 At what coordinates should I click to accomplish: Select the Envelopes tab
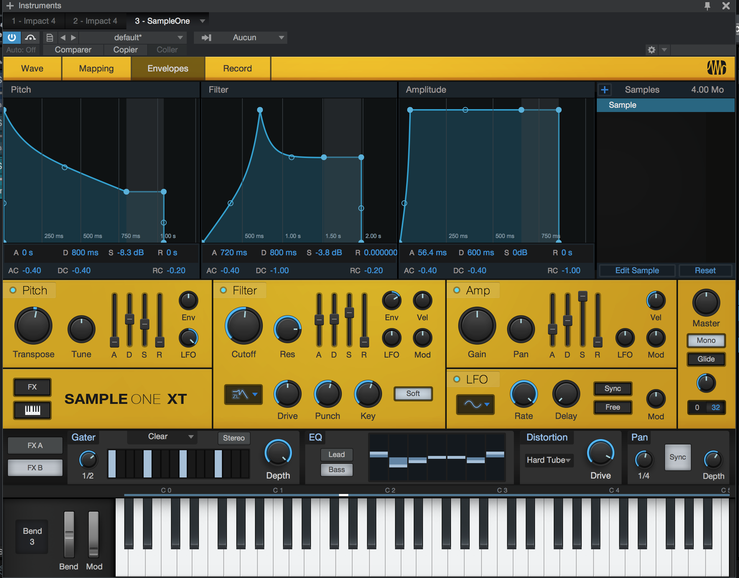168,68
